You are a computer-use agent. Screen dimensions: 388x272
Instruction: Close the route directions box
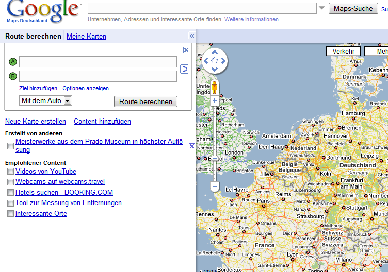tap(186, 50)
